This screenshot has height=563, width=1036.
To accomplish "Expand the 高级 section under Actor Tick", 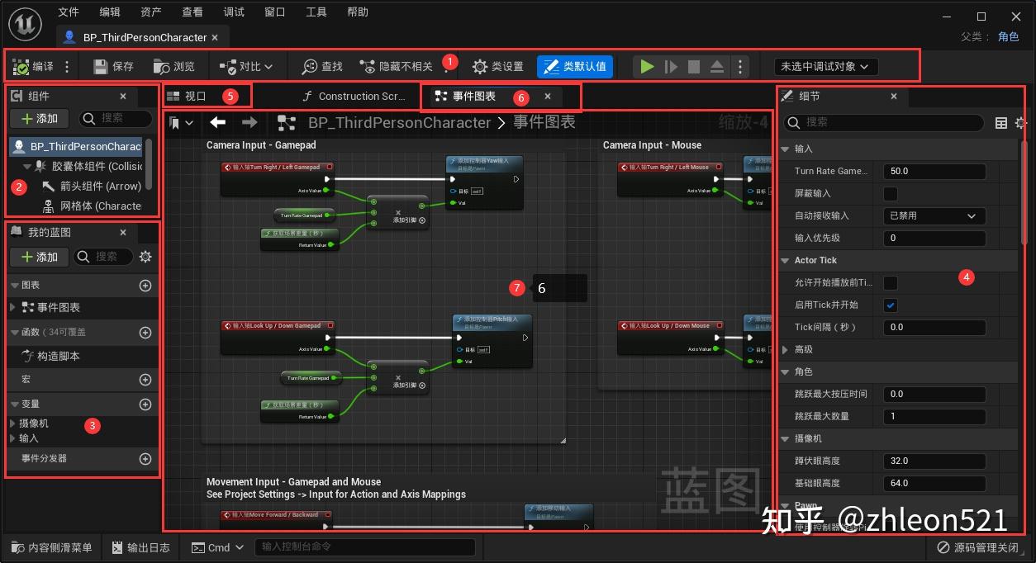I will click(785, 349).
